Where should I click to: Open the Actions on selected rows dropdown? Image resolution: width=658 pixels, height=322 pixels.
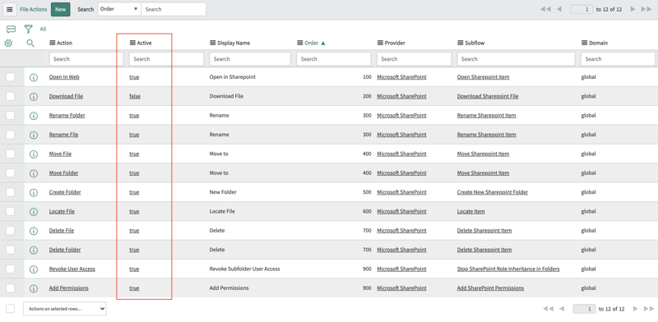pyautogui.click(x=65, y=309)
